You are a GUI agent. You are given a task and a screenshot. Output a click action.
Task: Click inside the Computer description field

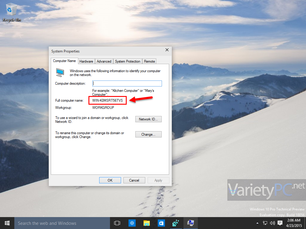(x=127, y=83)
